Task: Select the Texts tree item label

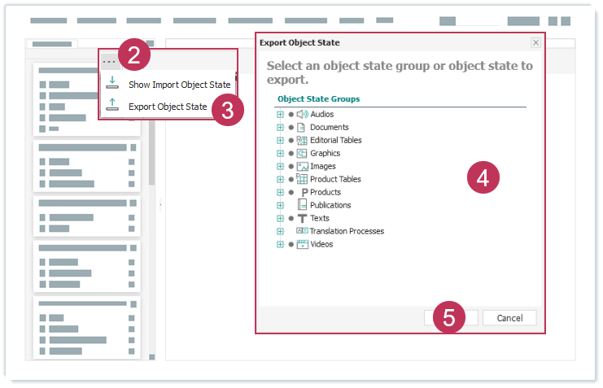Action: (320, 218)
